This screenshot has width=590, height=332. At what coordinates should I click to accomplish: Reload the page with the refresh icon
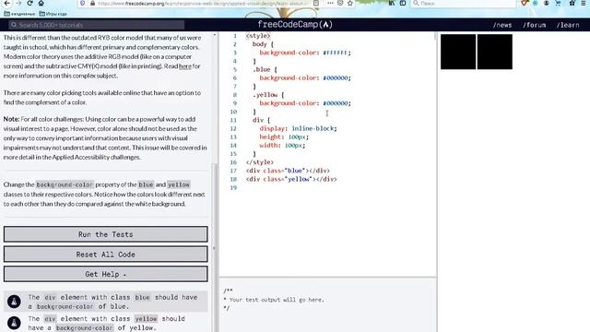click(29, 3)
